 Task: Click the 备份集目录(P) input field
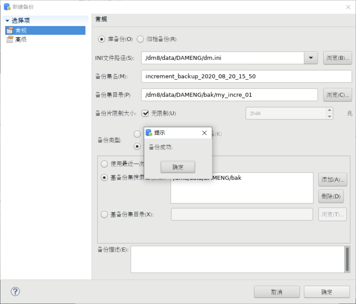229,95
